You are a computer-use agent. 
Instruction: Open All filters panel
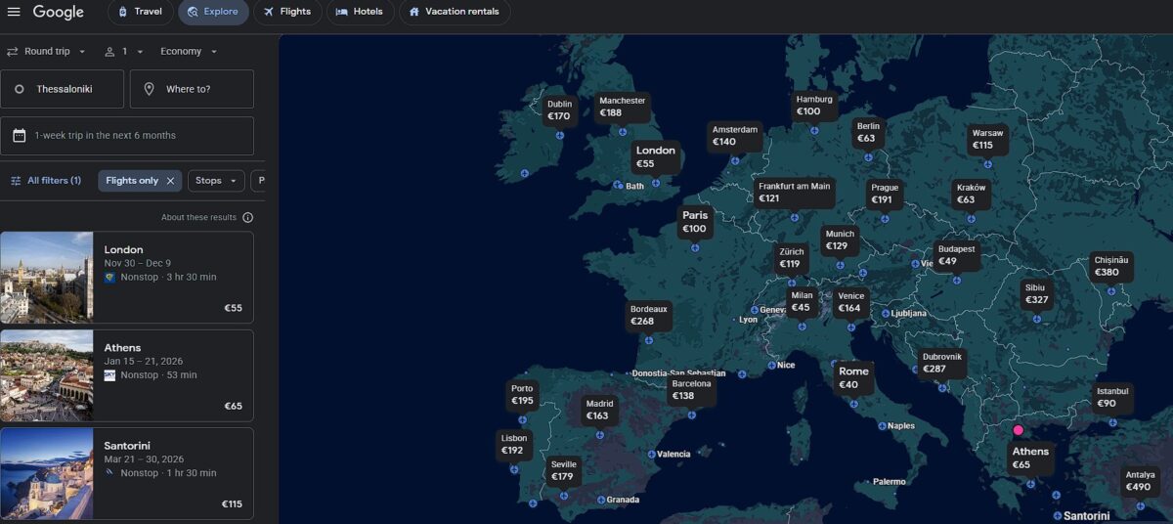(x=46, y=181)
